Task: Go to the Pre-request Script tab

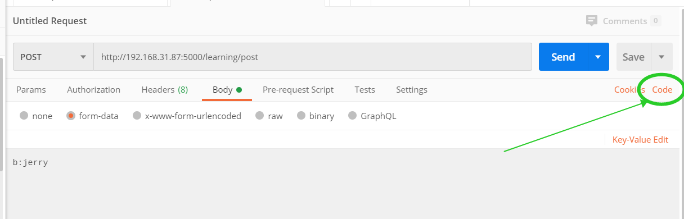Action: pyautogui.click(x=298, y=90)
